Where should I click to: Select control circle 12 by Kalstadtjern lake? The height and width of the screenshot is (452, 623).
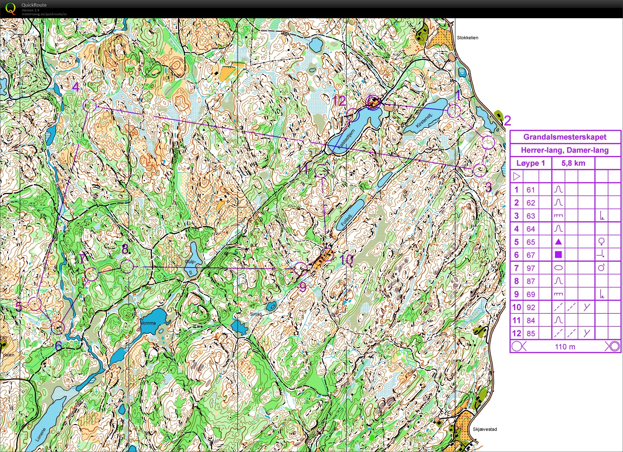[353, 115]
